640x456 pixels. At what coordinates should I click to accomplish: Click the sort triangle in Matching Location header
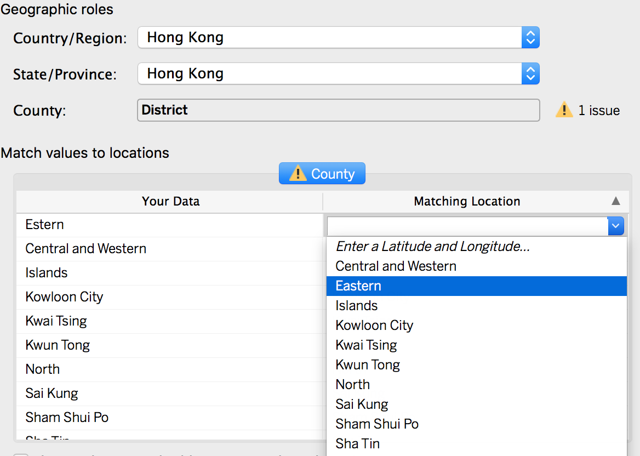(x=616, y=201)
